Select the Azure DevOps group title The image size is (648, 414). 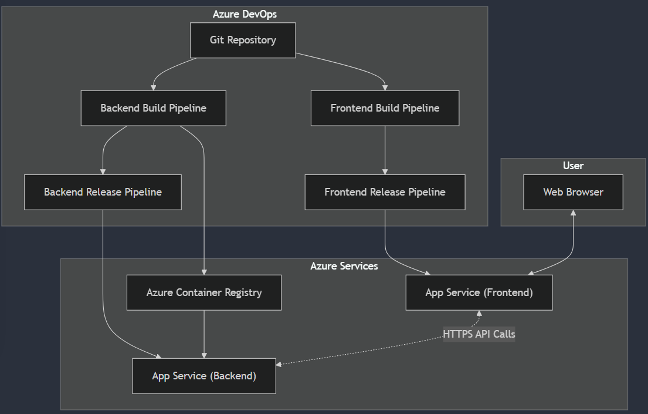[245, 14]
